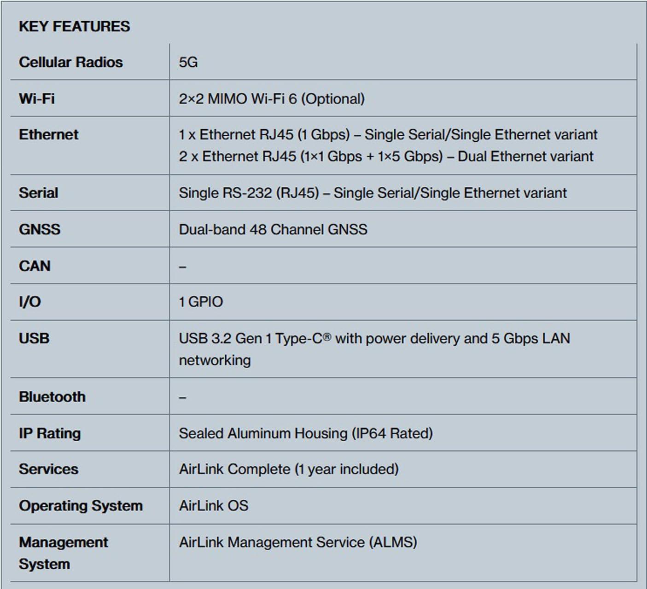The height and width of the screenshot is (589, 647).
Task: Click the Dual Ethernet variant line
Action: (386, 156)
